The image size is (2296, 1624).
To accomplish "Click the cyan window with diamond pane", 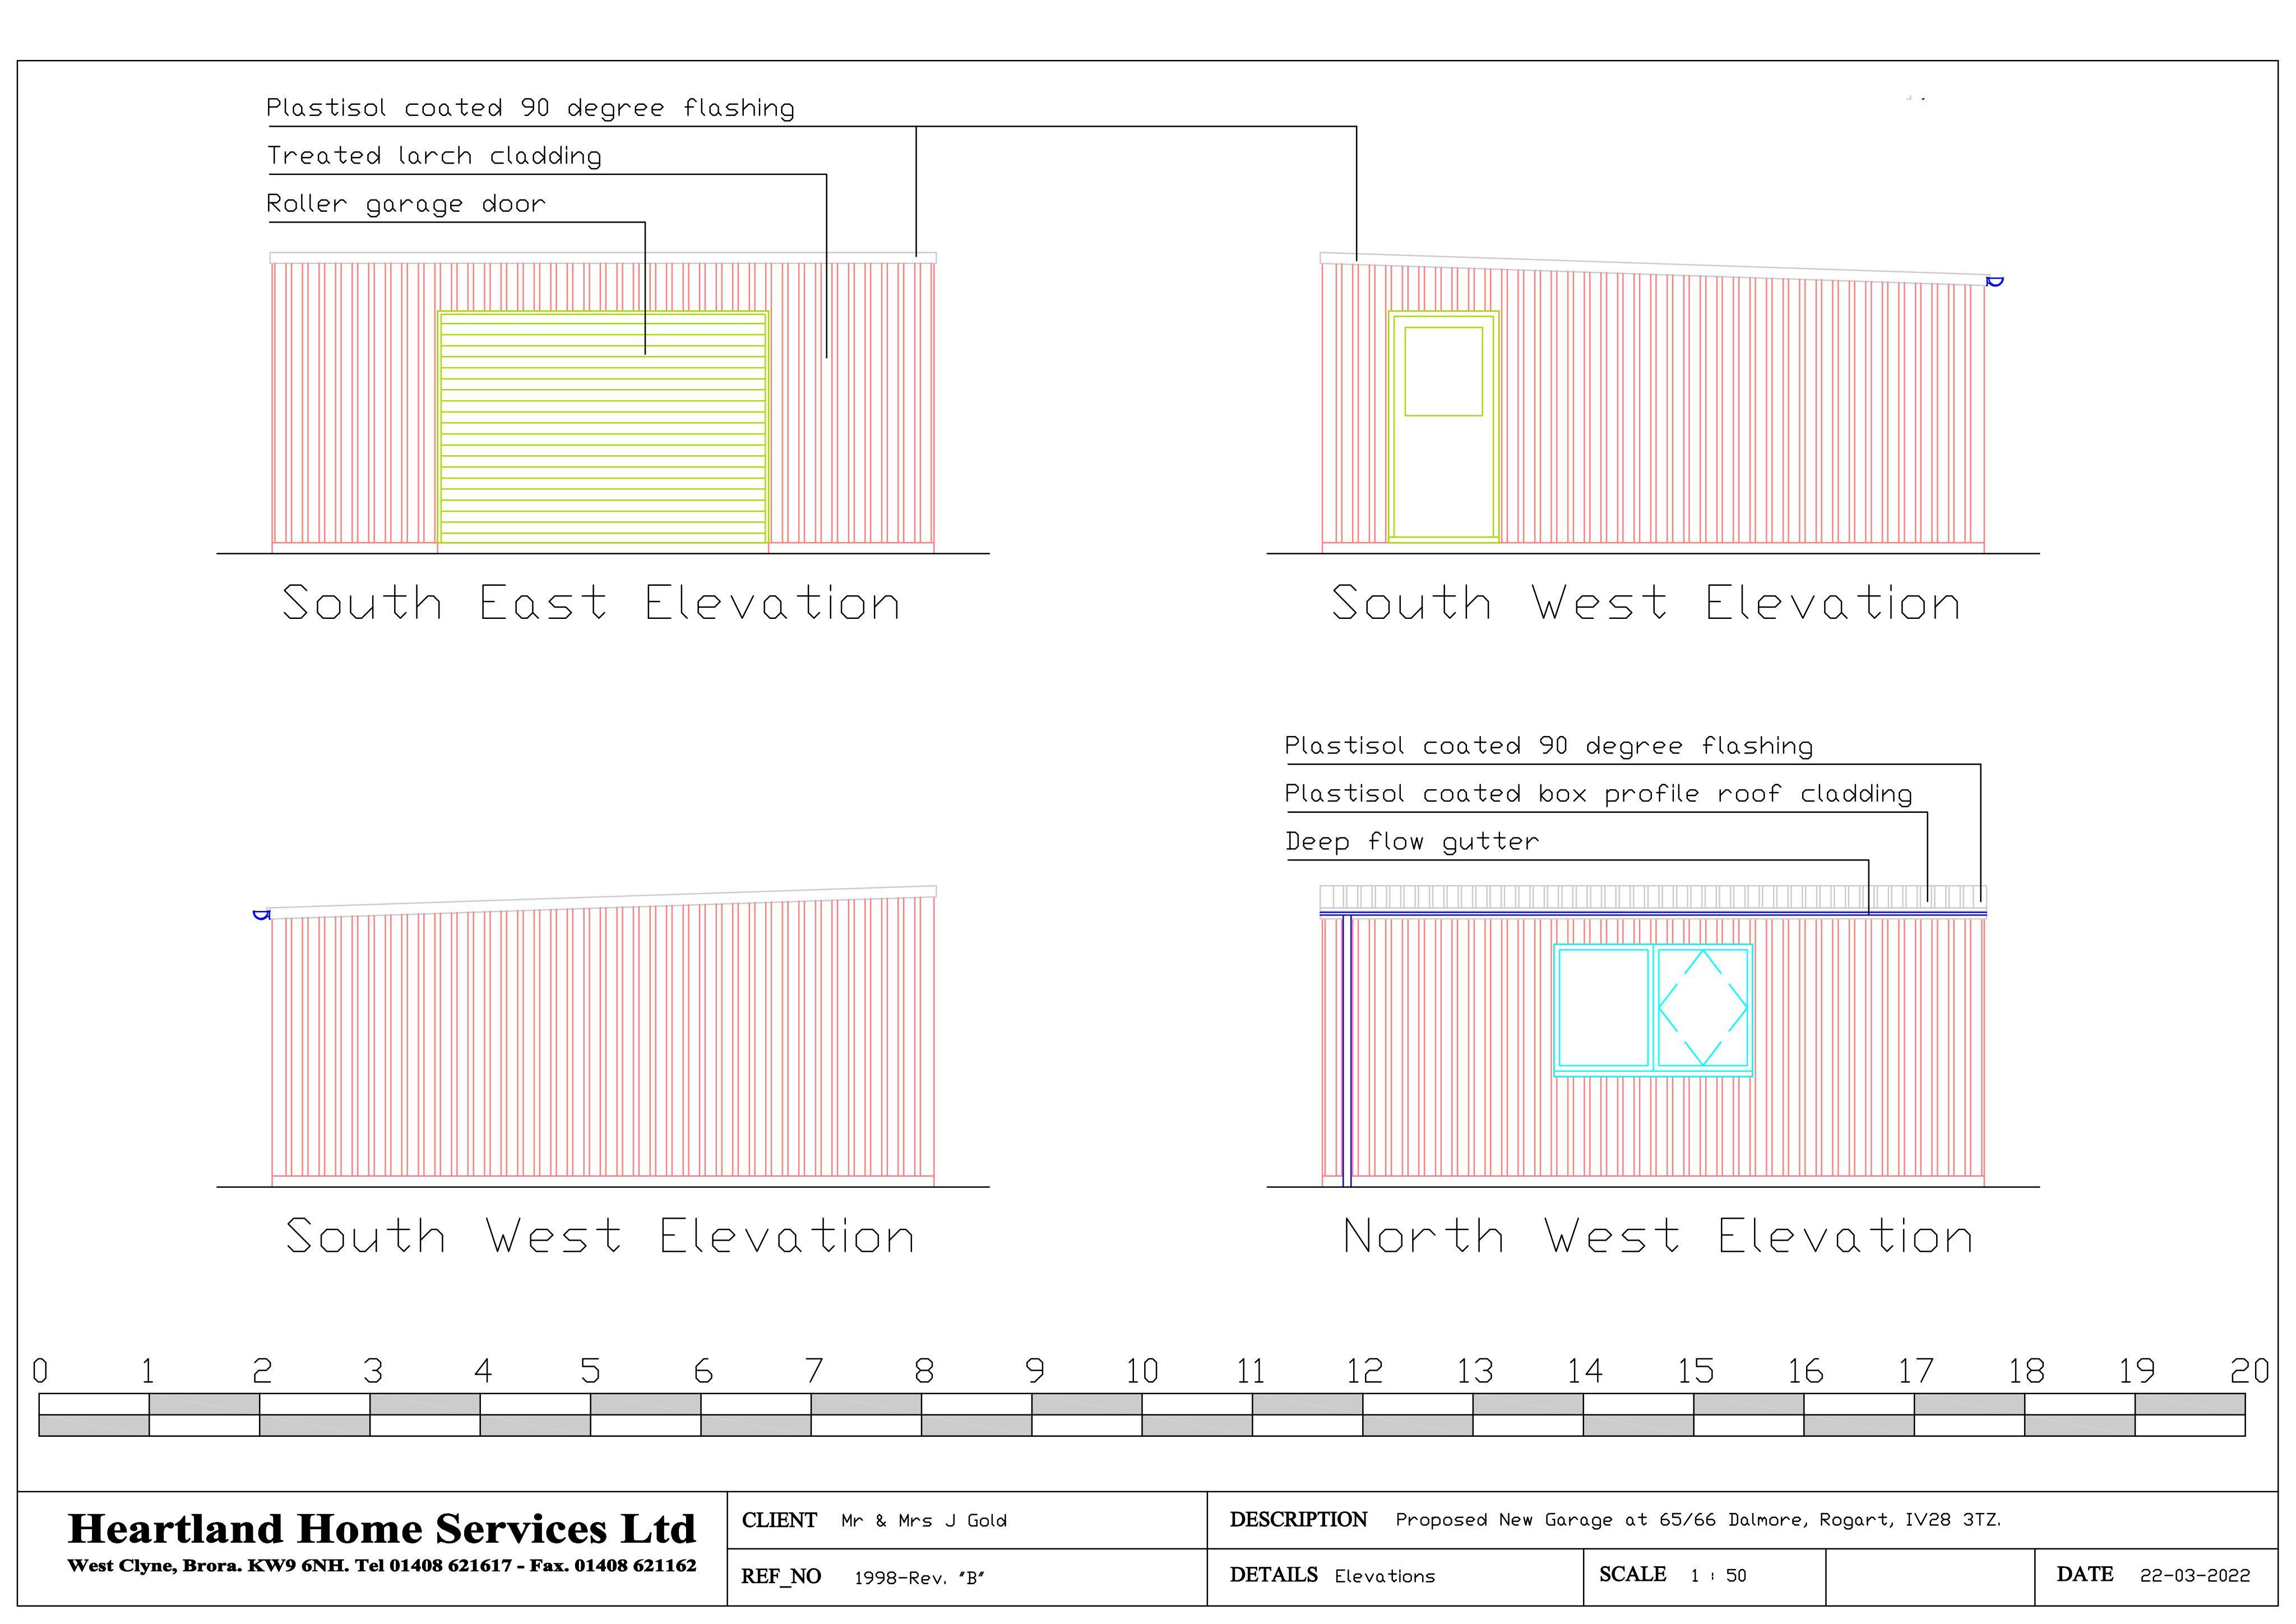I will (1653, 1009).
